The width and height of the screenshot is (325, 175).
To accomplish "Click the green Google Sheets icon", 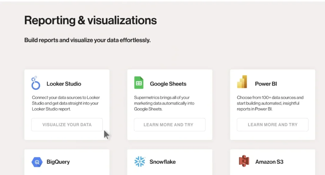I will tap(139, 83).
